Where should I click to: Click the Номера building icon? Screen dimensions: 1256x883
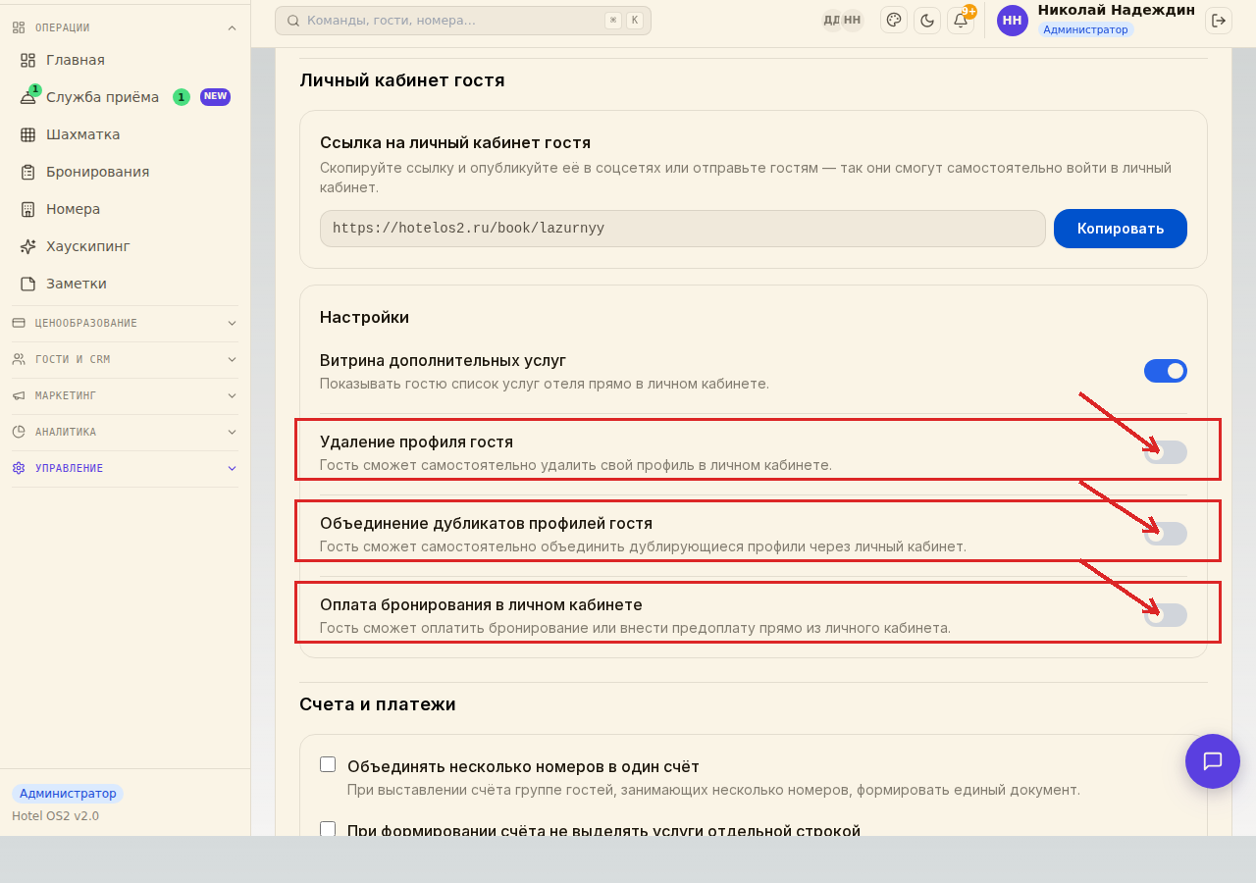27,209
